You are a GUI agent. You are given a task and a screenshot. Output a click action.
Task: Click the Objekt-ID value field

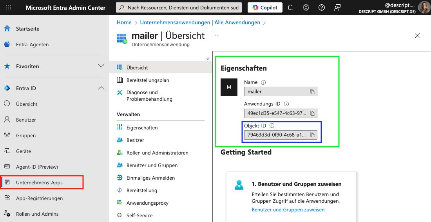pos(281,135)
